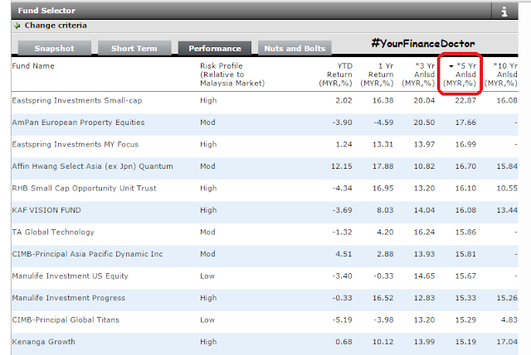Open the Nuts and Bolts tab
The height and width of the screenshot is (355, 531).
(x=295, y=48)
